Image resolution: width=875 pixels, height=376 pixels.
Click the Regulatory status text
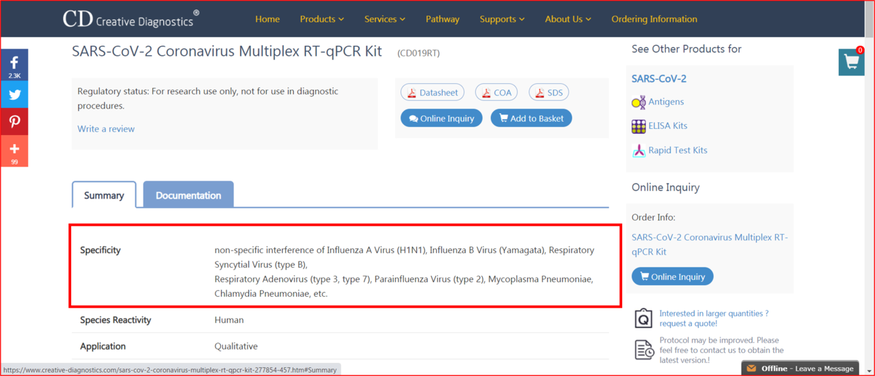[x=208, y=98]
